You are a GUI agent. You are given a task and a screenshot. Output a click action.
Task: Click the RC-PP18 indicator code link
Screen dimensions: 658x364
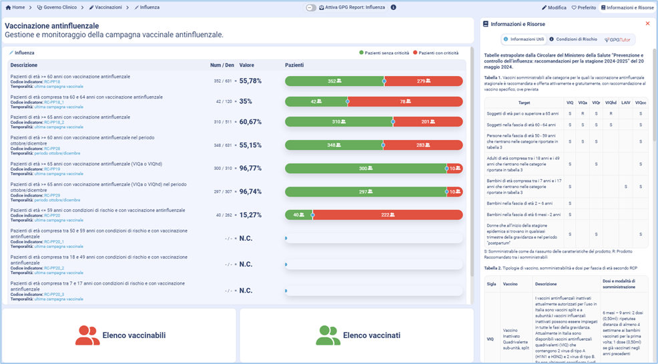pos(52,82)
